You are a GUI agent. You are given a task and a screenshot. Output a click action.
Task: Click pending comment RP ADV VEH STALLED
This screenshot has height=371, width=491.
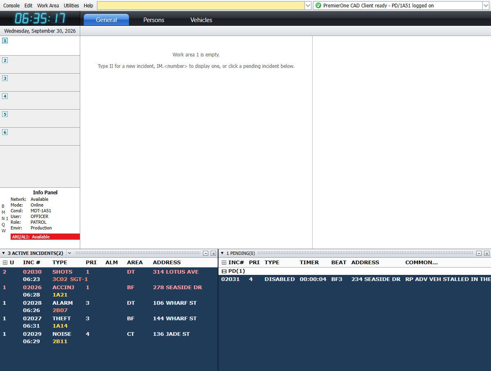tap(448, 279)
